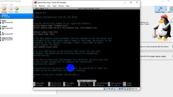Viewport: 173px width, 97px height.
Task: Click '#authoritative;' line in terminal
Action: pyautogui.click(x=41, y=56)
